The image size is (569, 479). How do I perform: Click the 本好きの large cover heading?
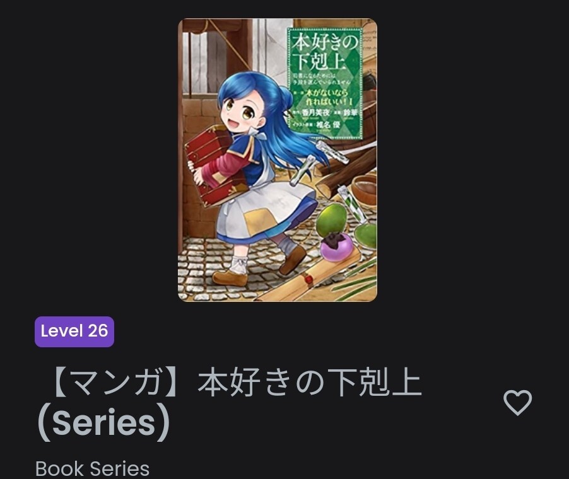325,42
